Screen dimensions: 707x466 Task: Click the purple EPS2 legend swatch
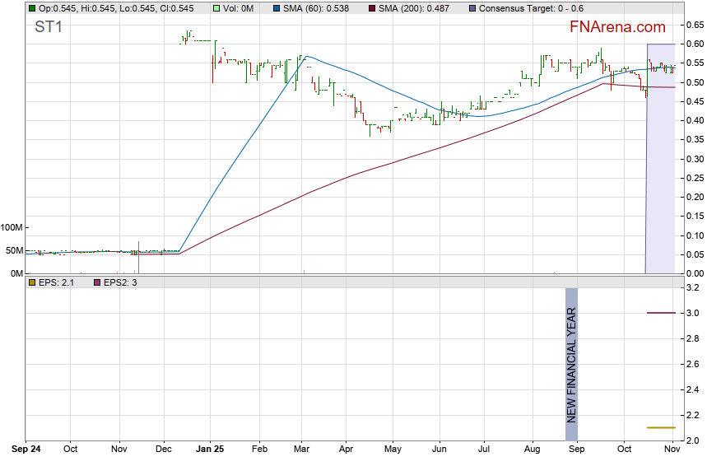pos(96,282)
